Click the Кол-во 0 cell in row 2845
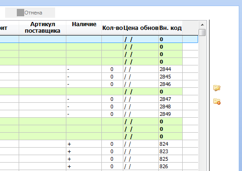The width and height of the screenshot is (242, 171). pos(113,77)
